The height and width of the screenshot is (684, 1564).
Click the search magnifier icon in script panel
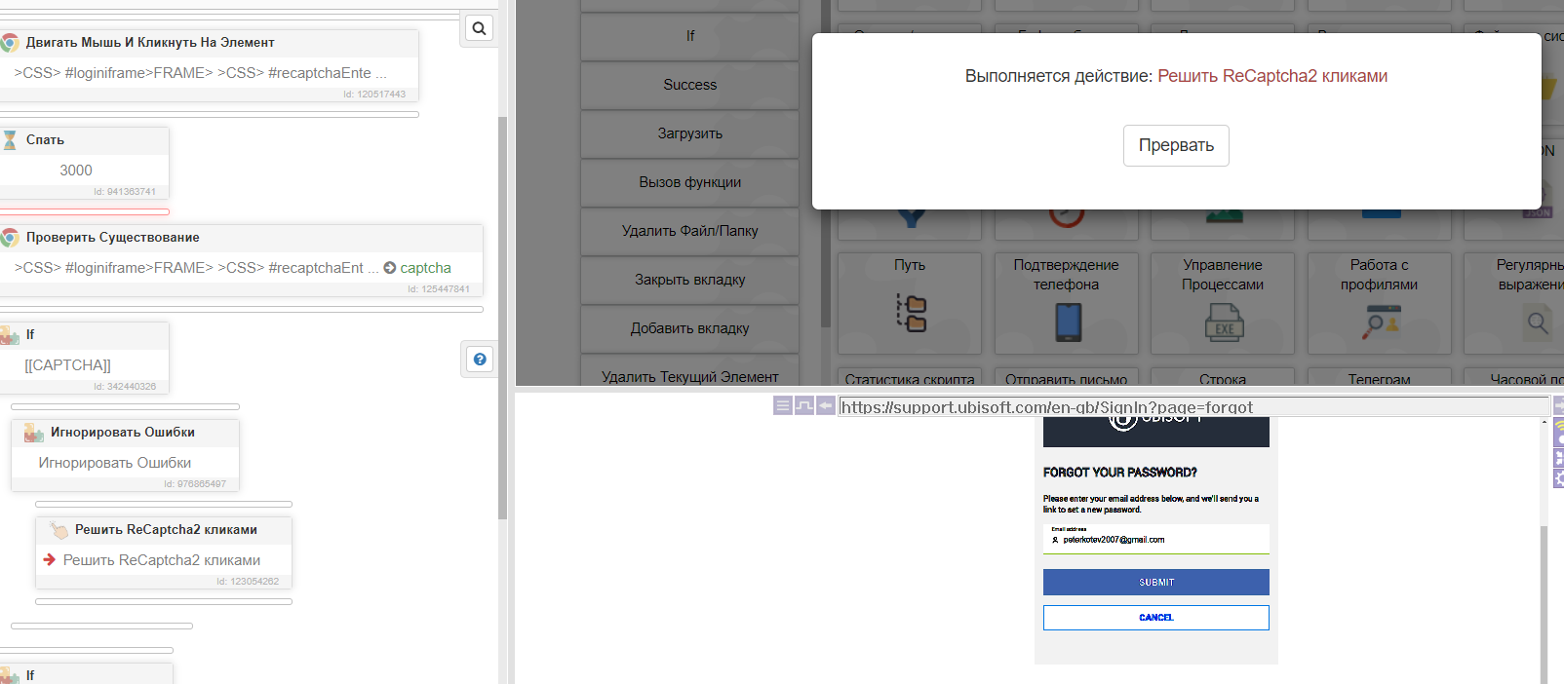click(x=479, y=28)
